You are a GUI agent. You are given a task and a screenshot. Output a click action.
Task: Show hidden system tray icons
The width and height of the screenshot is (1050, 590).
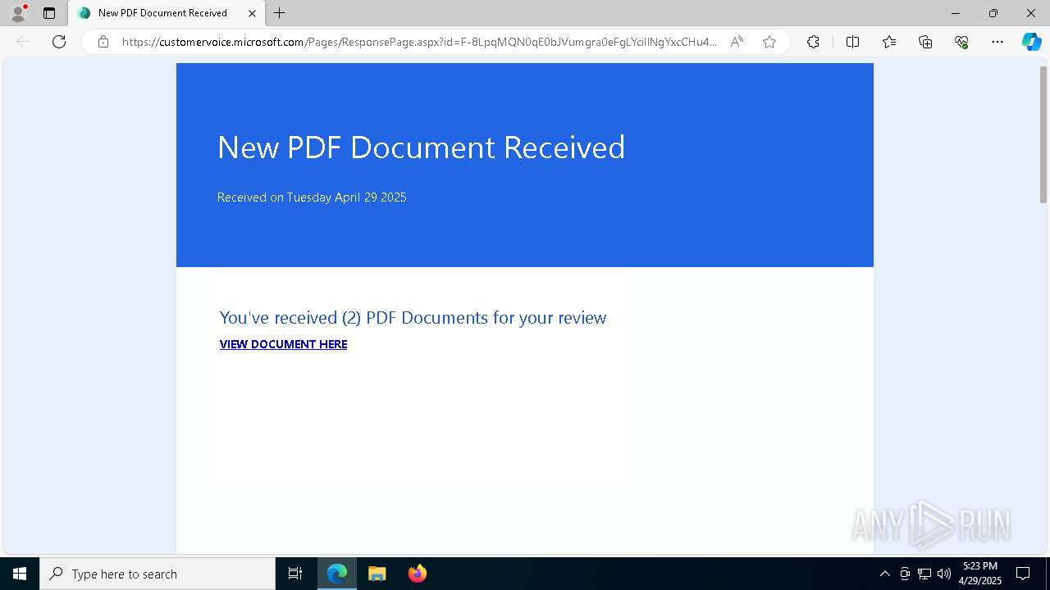[884, 574]
